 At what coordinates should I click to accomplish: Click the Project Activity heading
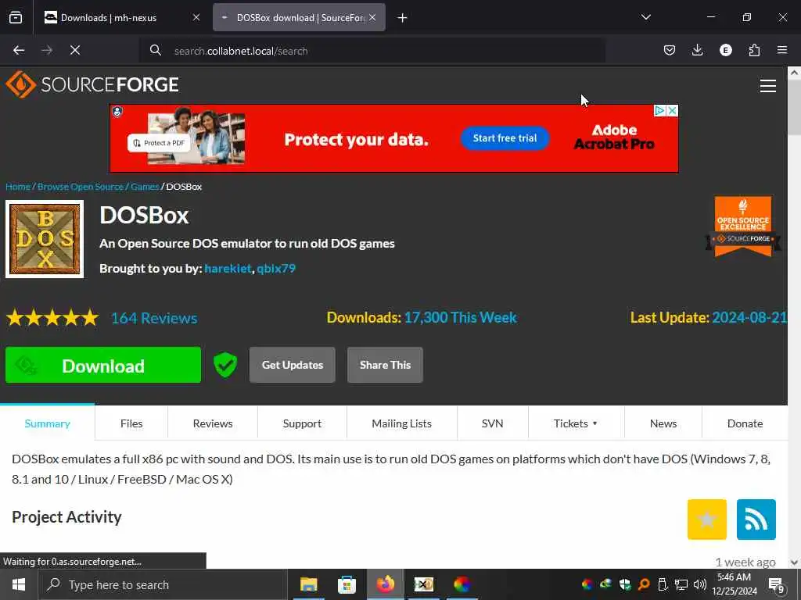66,517
